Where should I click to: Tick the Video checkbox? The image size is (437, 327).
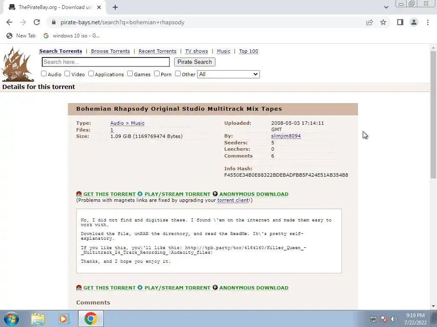[67, 74]
